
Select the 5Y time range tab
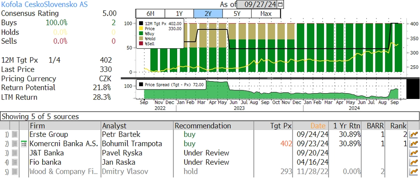coord(237,13)
